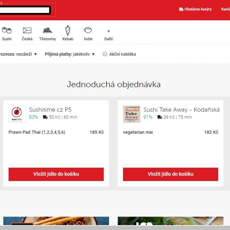Open Sushi Take Away - Kodaňská restaurant
The image size is (230, 230).
[x=181, y=110]
